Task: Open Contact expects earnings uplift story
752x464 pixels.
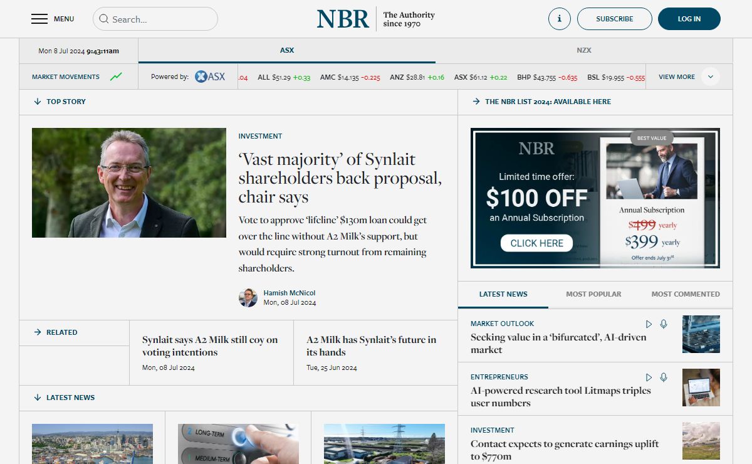Action: click(565, 450)
